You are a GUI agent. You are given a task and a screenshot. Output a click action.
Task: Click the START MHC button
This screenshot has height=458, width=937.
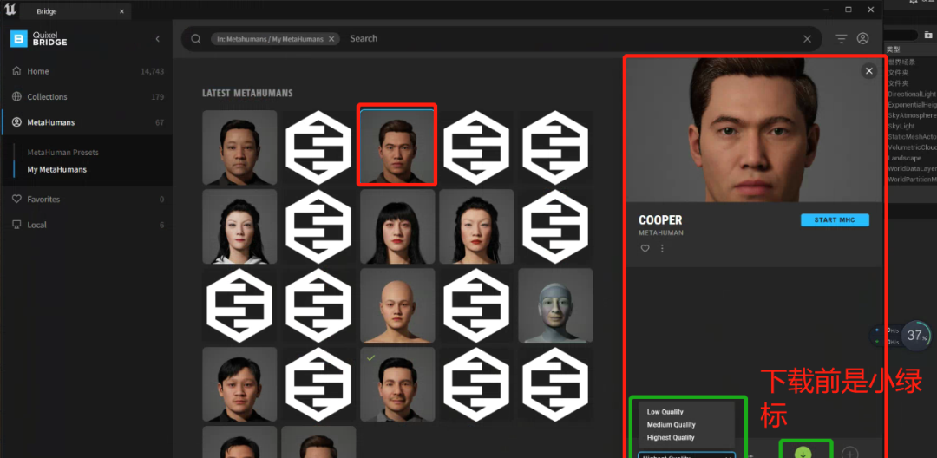tap(835, 220)
